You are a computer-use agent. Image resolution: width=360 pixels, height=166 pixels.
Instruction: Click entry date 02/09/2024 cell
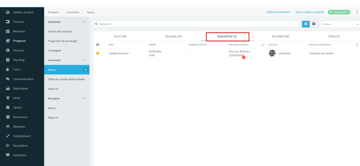pos(155,51)
